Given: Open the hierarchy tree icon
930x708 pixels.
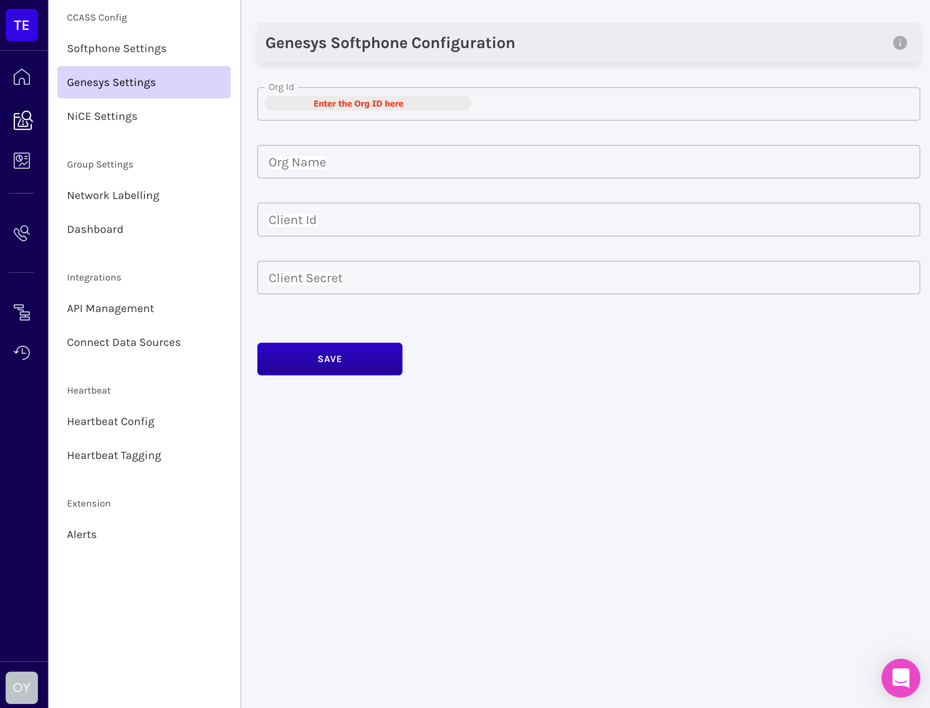Looking at the screenshot, I should 21,312.
